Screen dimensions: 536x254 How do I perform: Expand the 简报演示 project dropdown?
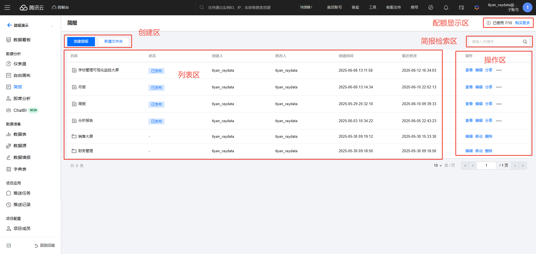tap(52, 26)
